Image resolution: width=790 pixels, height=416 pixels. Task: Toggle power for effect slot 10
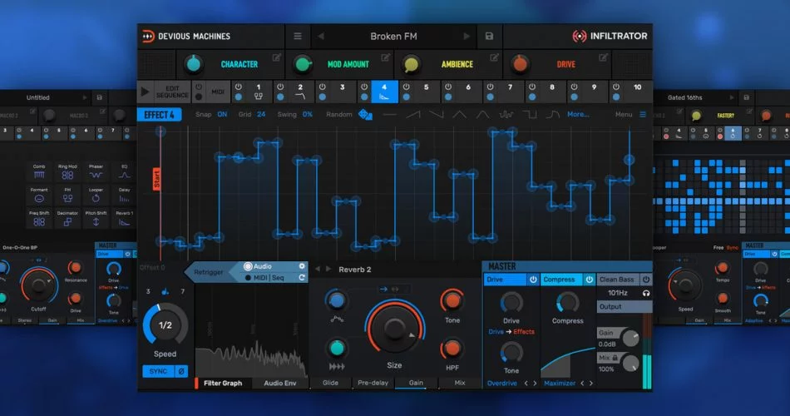pos(615,87)
